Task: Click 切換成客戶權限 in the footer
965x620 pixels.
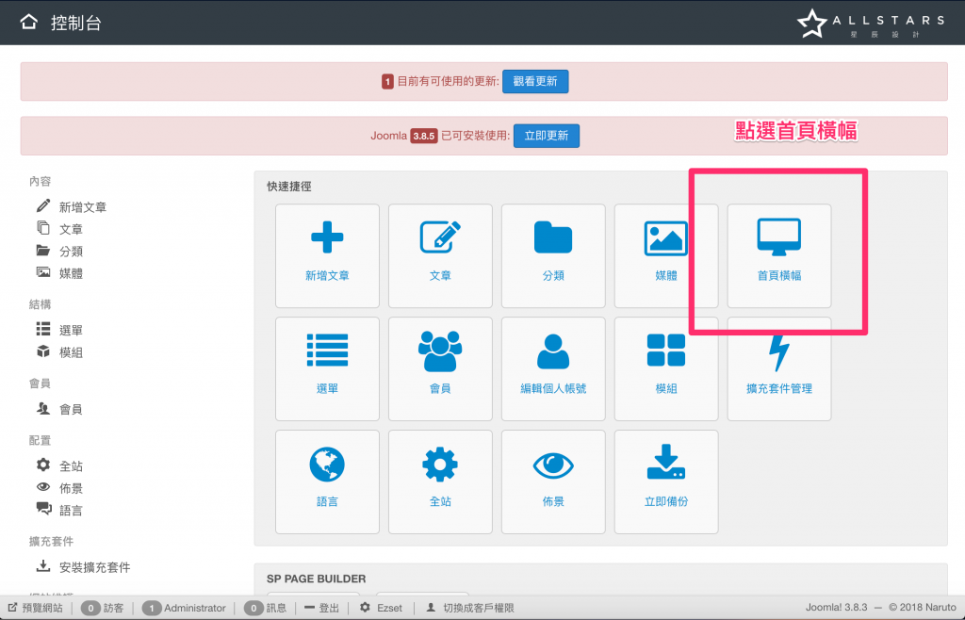Action: [x=478, y=608]
